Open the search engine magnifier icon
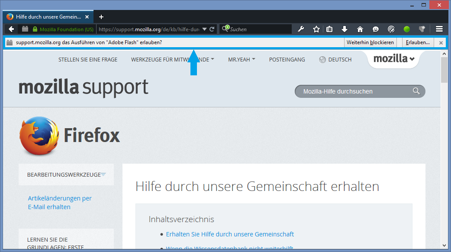451x252 pixels. [225, 28]
